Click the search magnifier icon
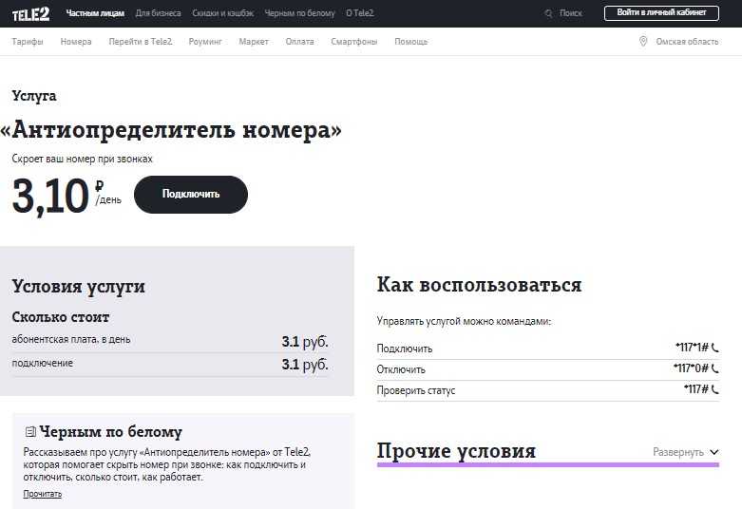The image size is (742, 509). pyautogui.click(x=548, y=13)
